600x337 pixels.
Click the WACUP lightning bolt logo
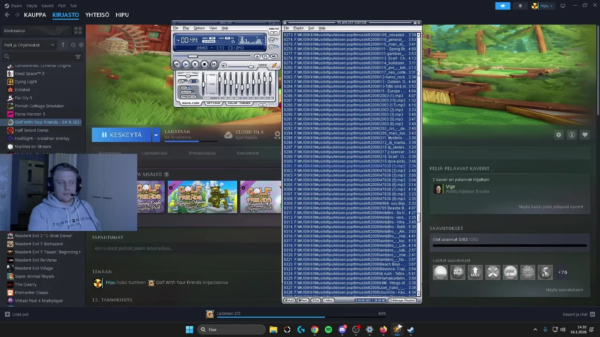[274, 65]
